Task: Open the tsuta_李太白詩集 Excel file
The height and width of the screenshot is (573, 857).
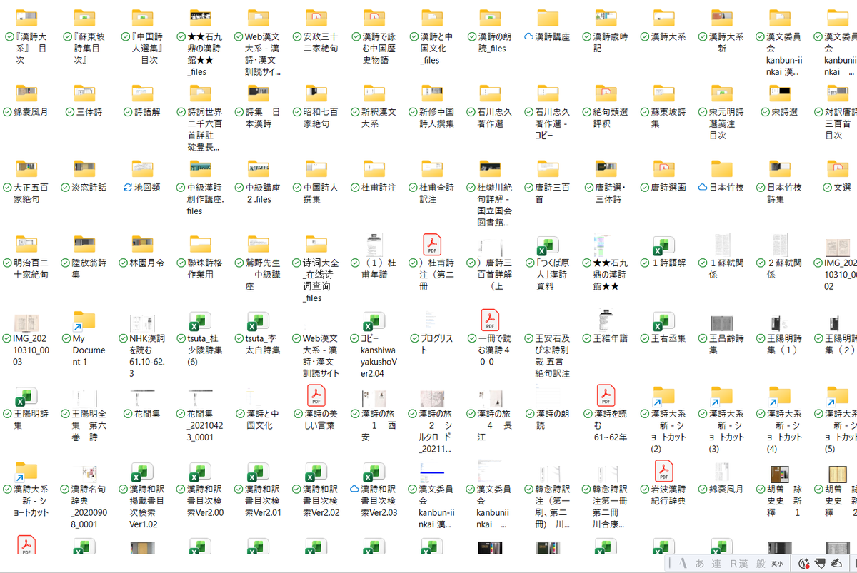Action: click(x=259, y=320)
